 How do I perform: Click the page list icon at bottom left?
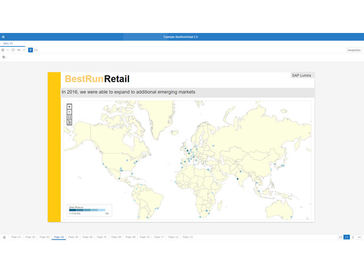[x=4, y=237]
